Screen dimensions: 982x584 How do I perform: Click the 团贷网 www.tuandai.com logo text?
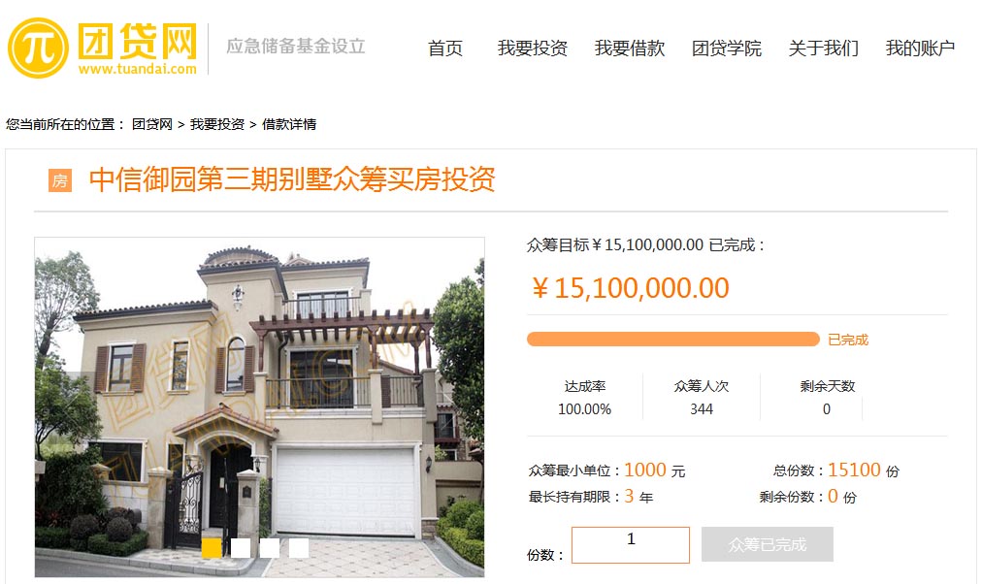(137, 49)
